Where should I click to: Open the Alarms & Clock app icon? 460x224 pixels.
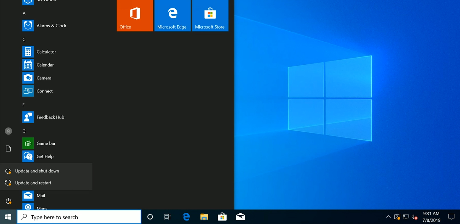28,26
